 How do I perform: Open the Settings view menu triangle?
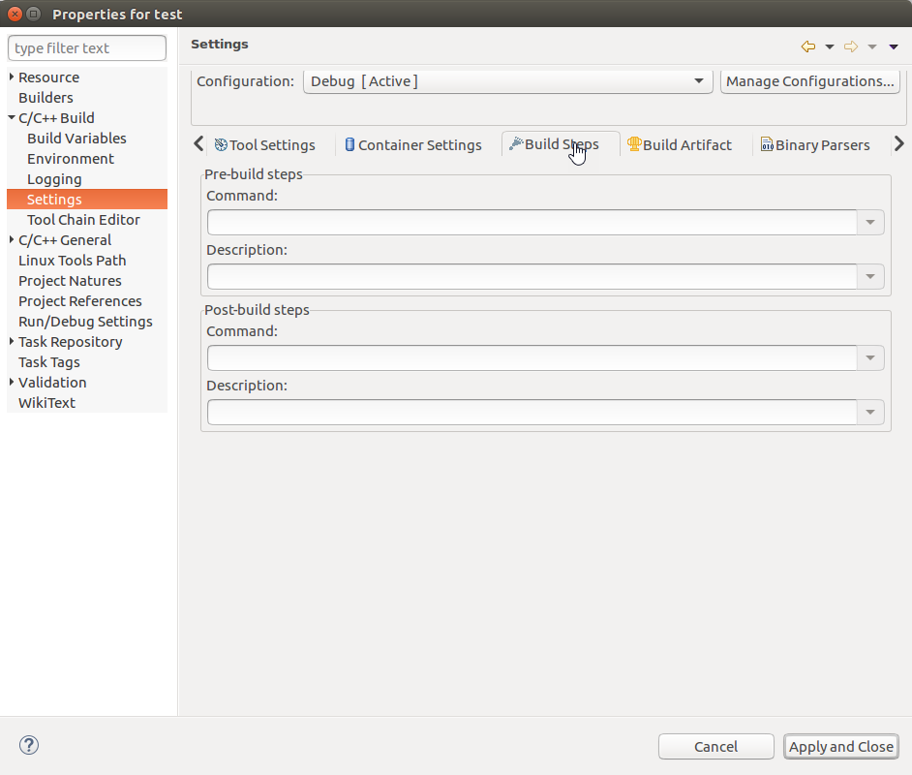[x=894, y=47]
